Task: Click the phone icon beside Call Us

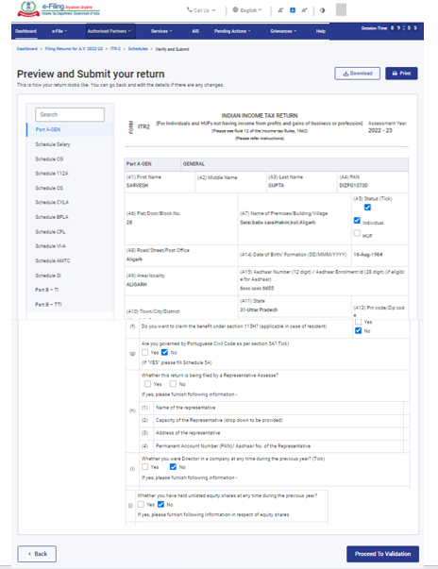Action: pyautogui.click(x=189, y=9)
